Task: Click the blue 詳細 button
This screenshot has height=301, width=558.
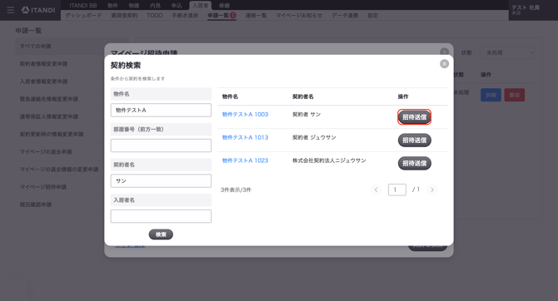Action: click(491, 95)
